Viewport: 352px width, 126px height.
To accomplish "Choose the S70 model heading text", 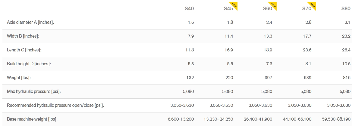I will click(306, 9).
